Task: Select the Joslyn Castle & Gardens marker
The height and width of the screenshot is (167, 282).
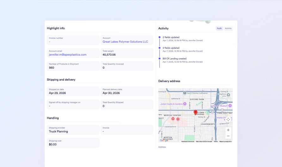Action: (185, 104)
